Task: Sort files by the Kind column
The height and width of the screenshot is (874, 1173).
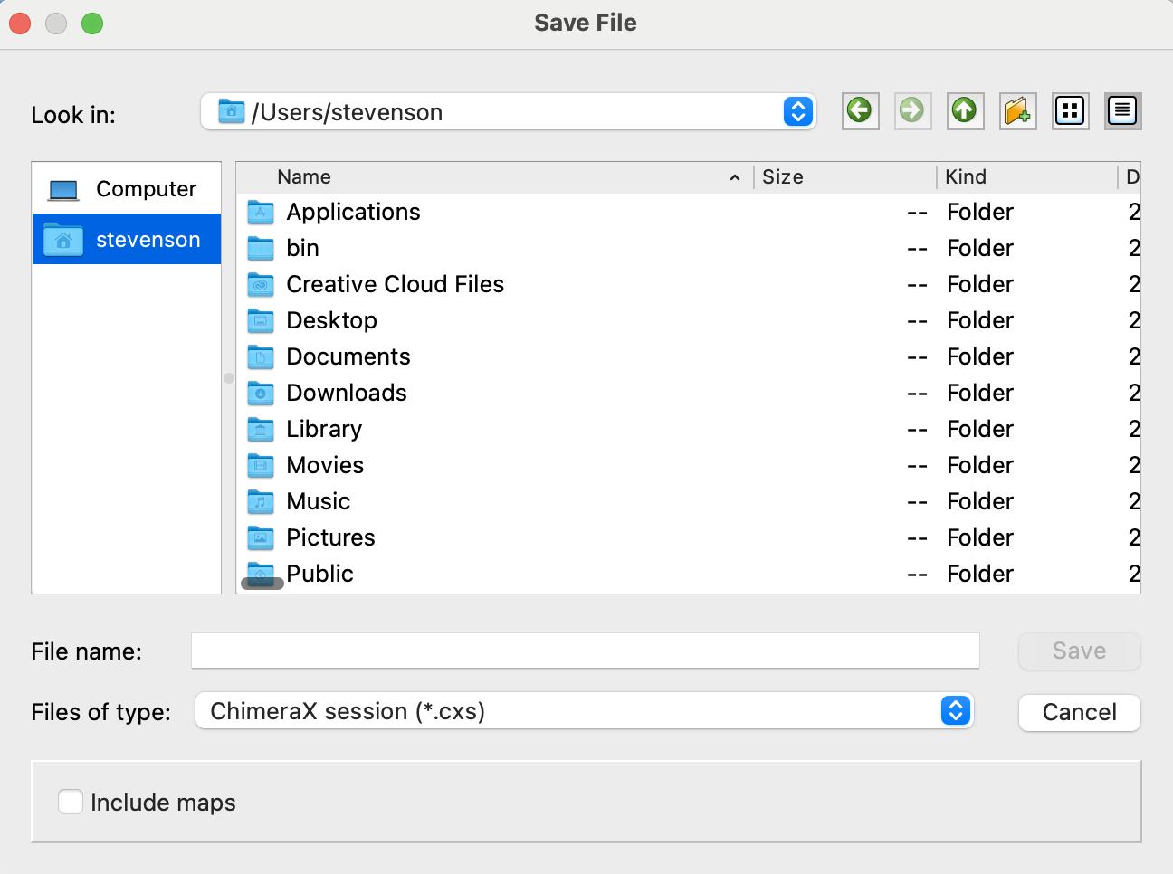Action: click(1025, 177)
